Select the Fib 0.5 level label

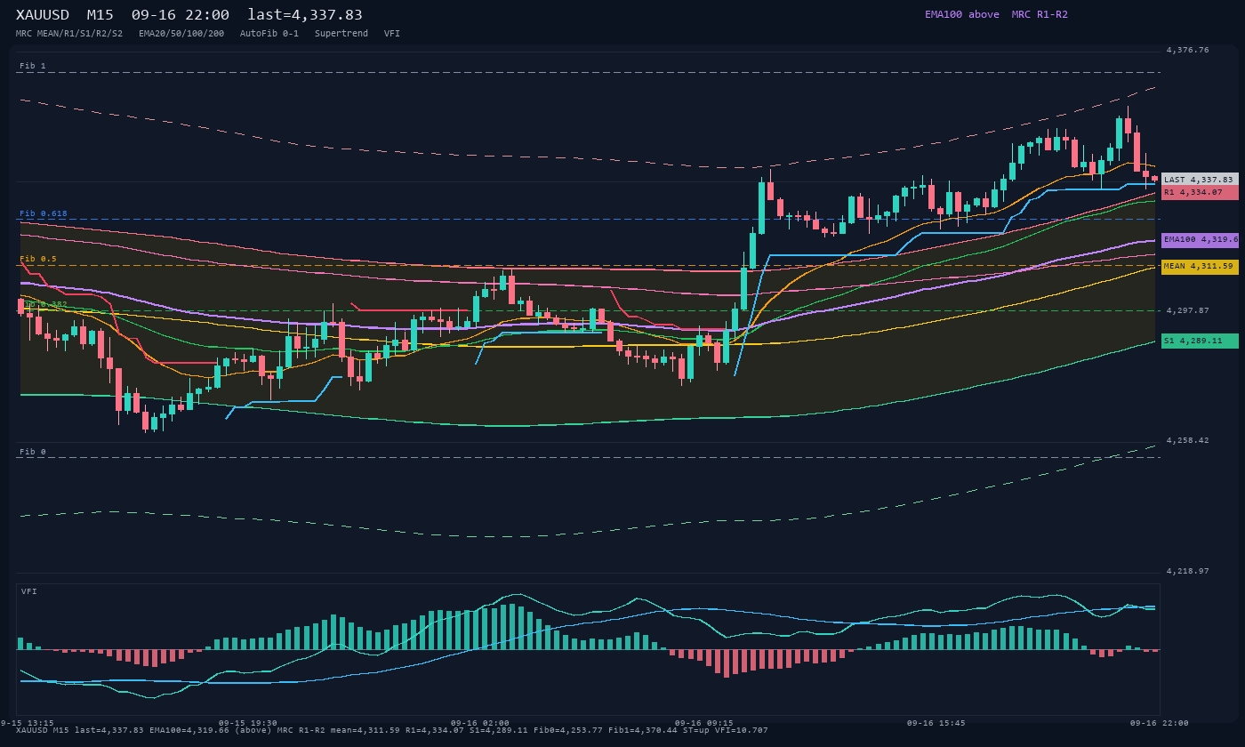[38, 259]
